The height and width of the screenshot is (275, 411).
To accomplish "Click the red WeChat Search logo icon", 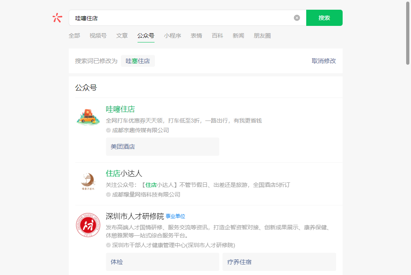I will [x=57, y=18].
